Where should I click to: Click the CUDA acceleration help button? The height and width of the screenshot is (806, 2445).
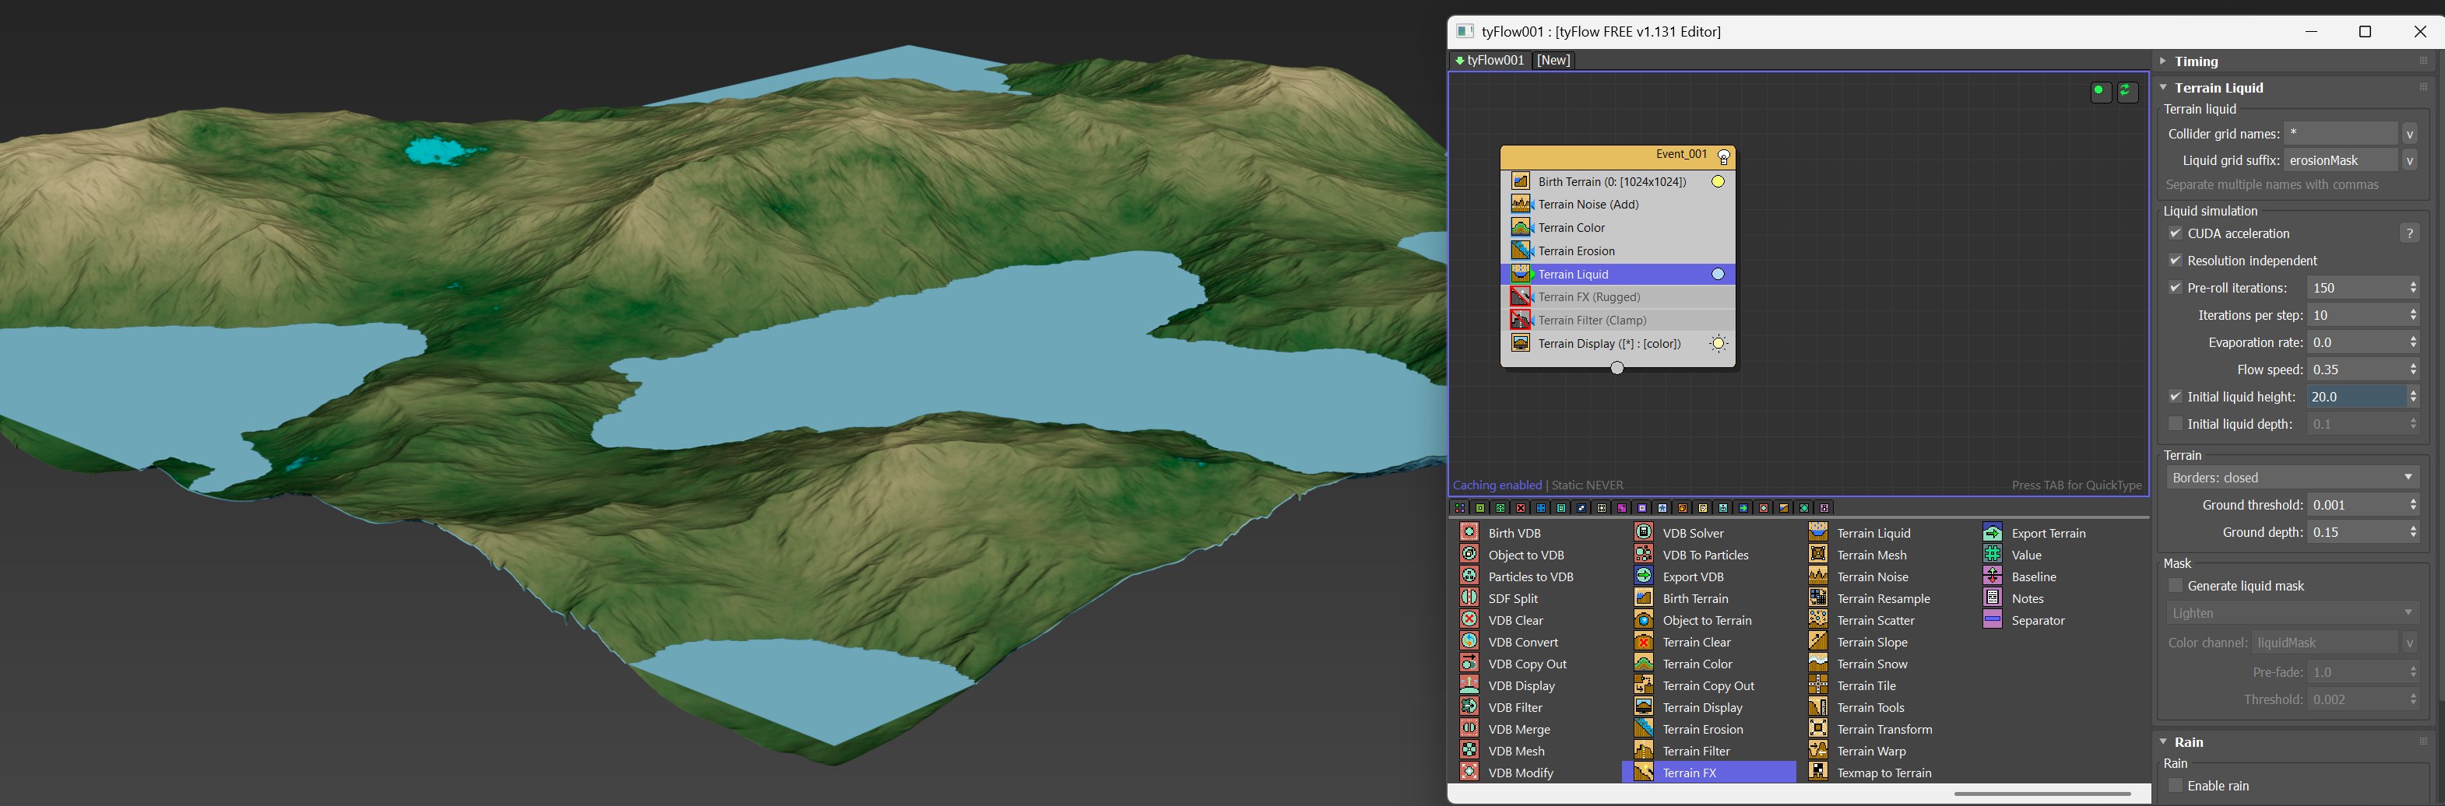point(2409,233)
